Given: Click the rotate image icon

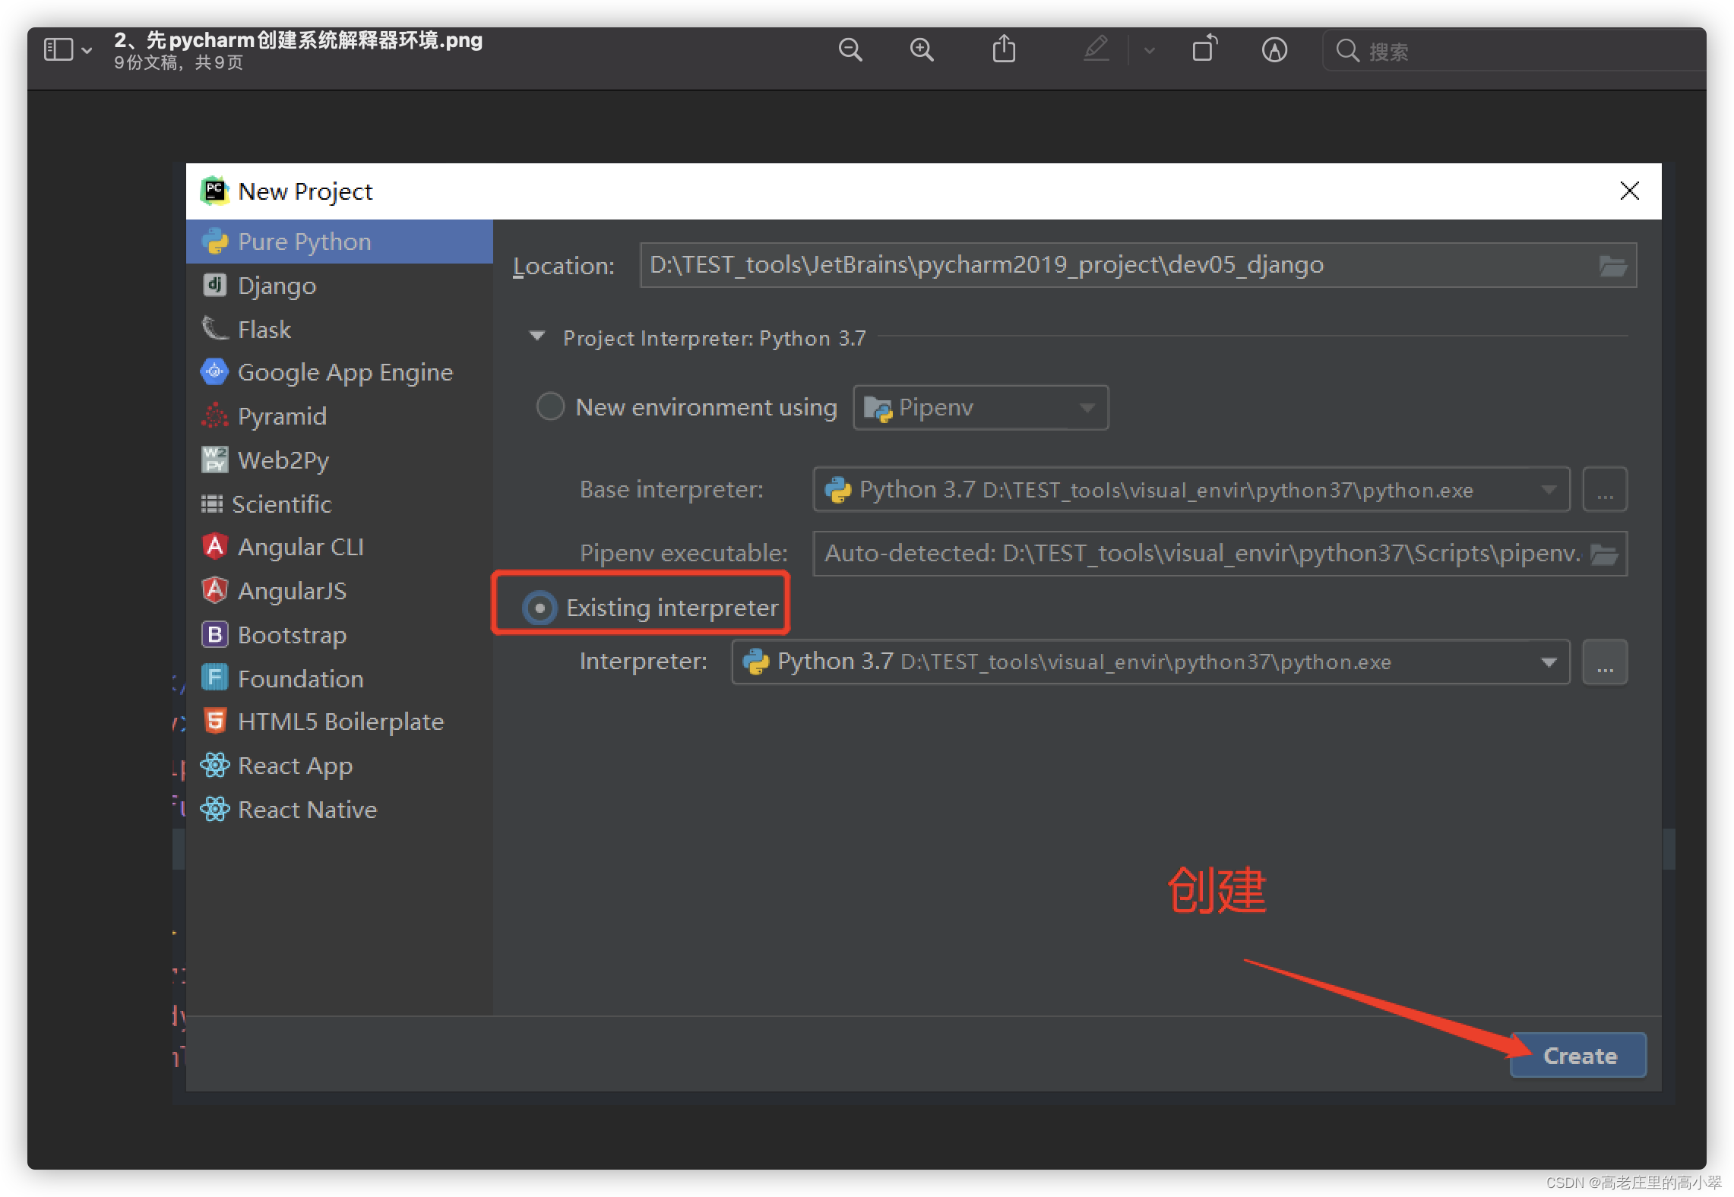Looking at the screenshot, I should [1204, 50].
